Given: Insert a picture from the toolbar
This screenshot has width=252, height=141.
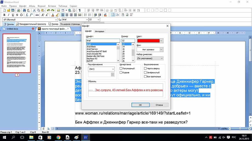Looking at the screenshot, I should pos(58,10).
